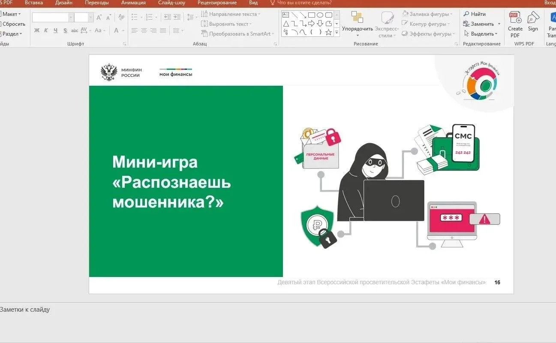Open change case Aa dropdown
Screen dimensions: 556x343
tap(99, 30)
